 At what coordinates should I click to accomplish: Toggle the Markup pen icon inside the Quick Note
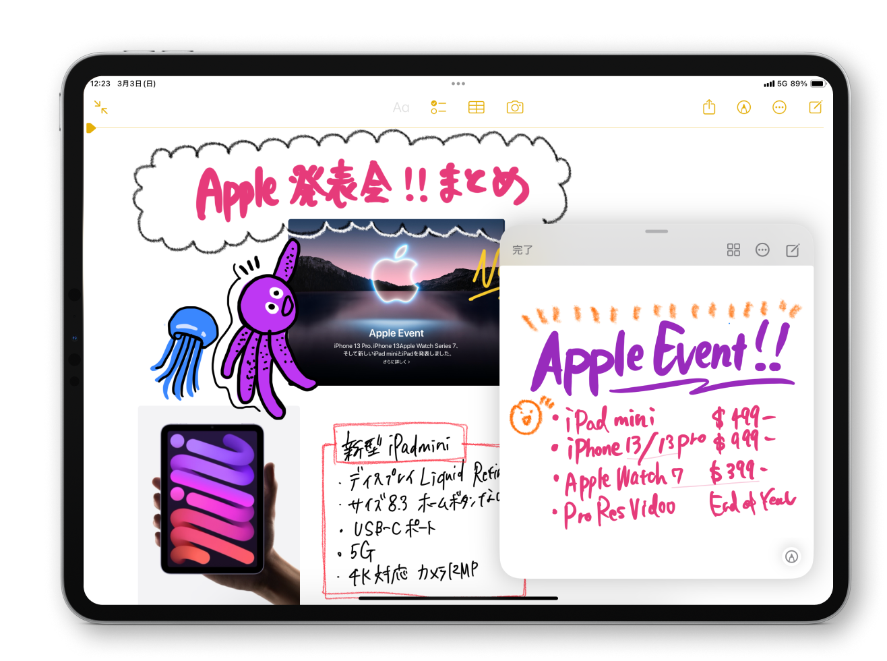click(792, 556)
